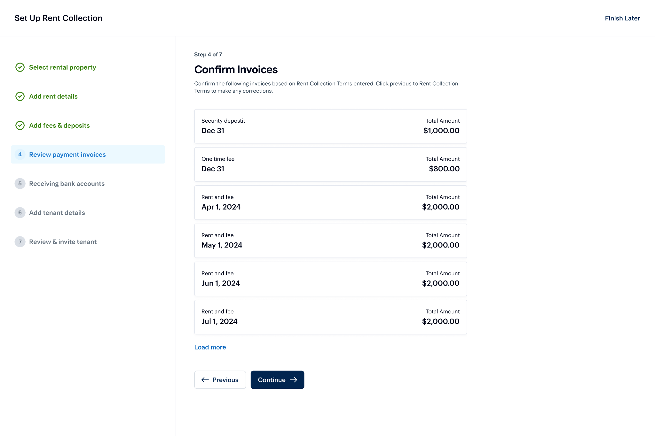Viewport: 655px width, 436px height.
Task: Click the Finish Later link
Action: (x=622, y=18)
